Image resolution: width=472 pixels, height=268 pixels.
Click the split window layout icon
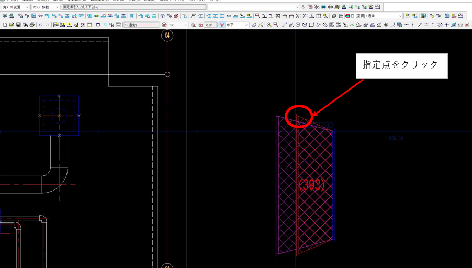point(98,25)
